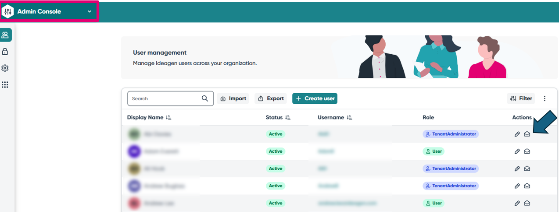Click the lock security icon in sidebar

5,52
